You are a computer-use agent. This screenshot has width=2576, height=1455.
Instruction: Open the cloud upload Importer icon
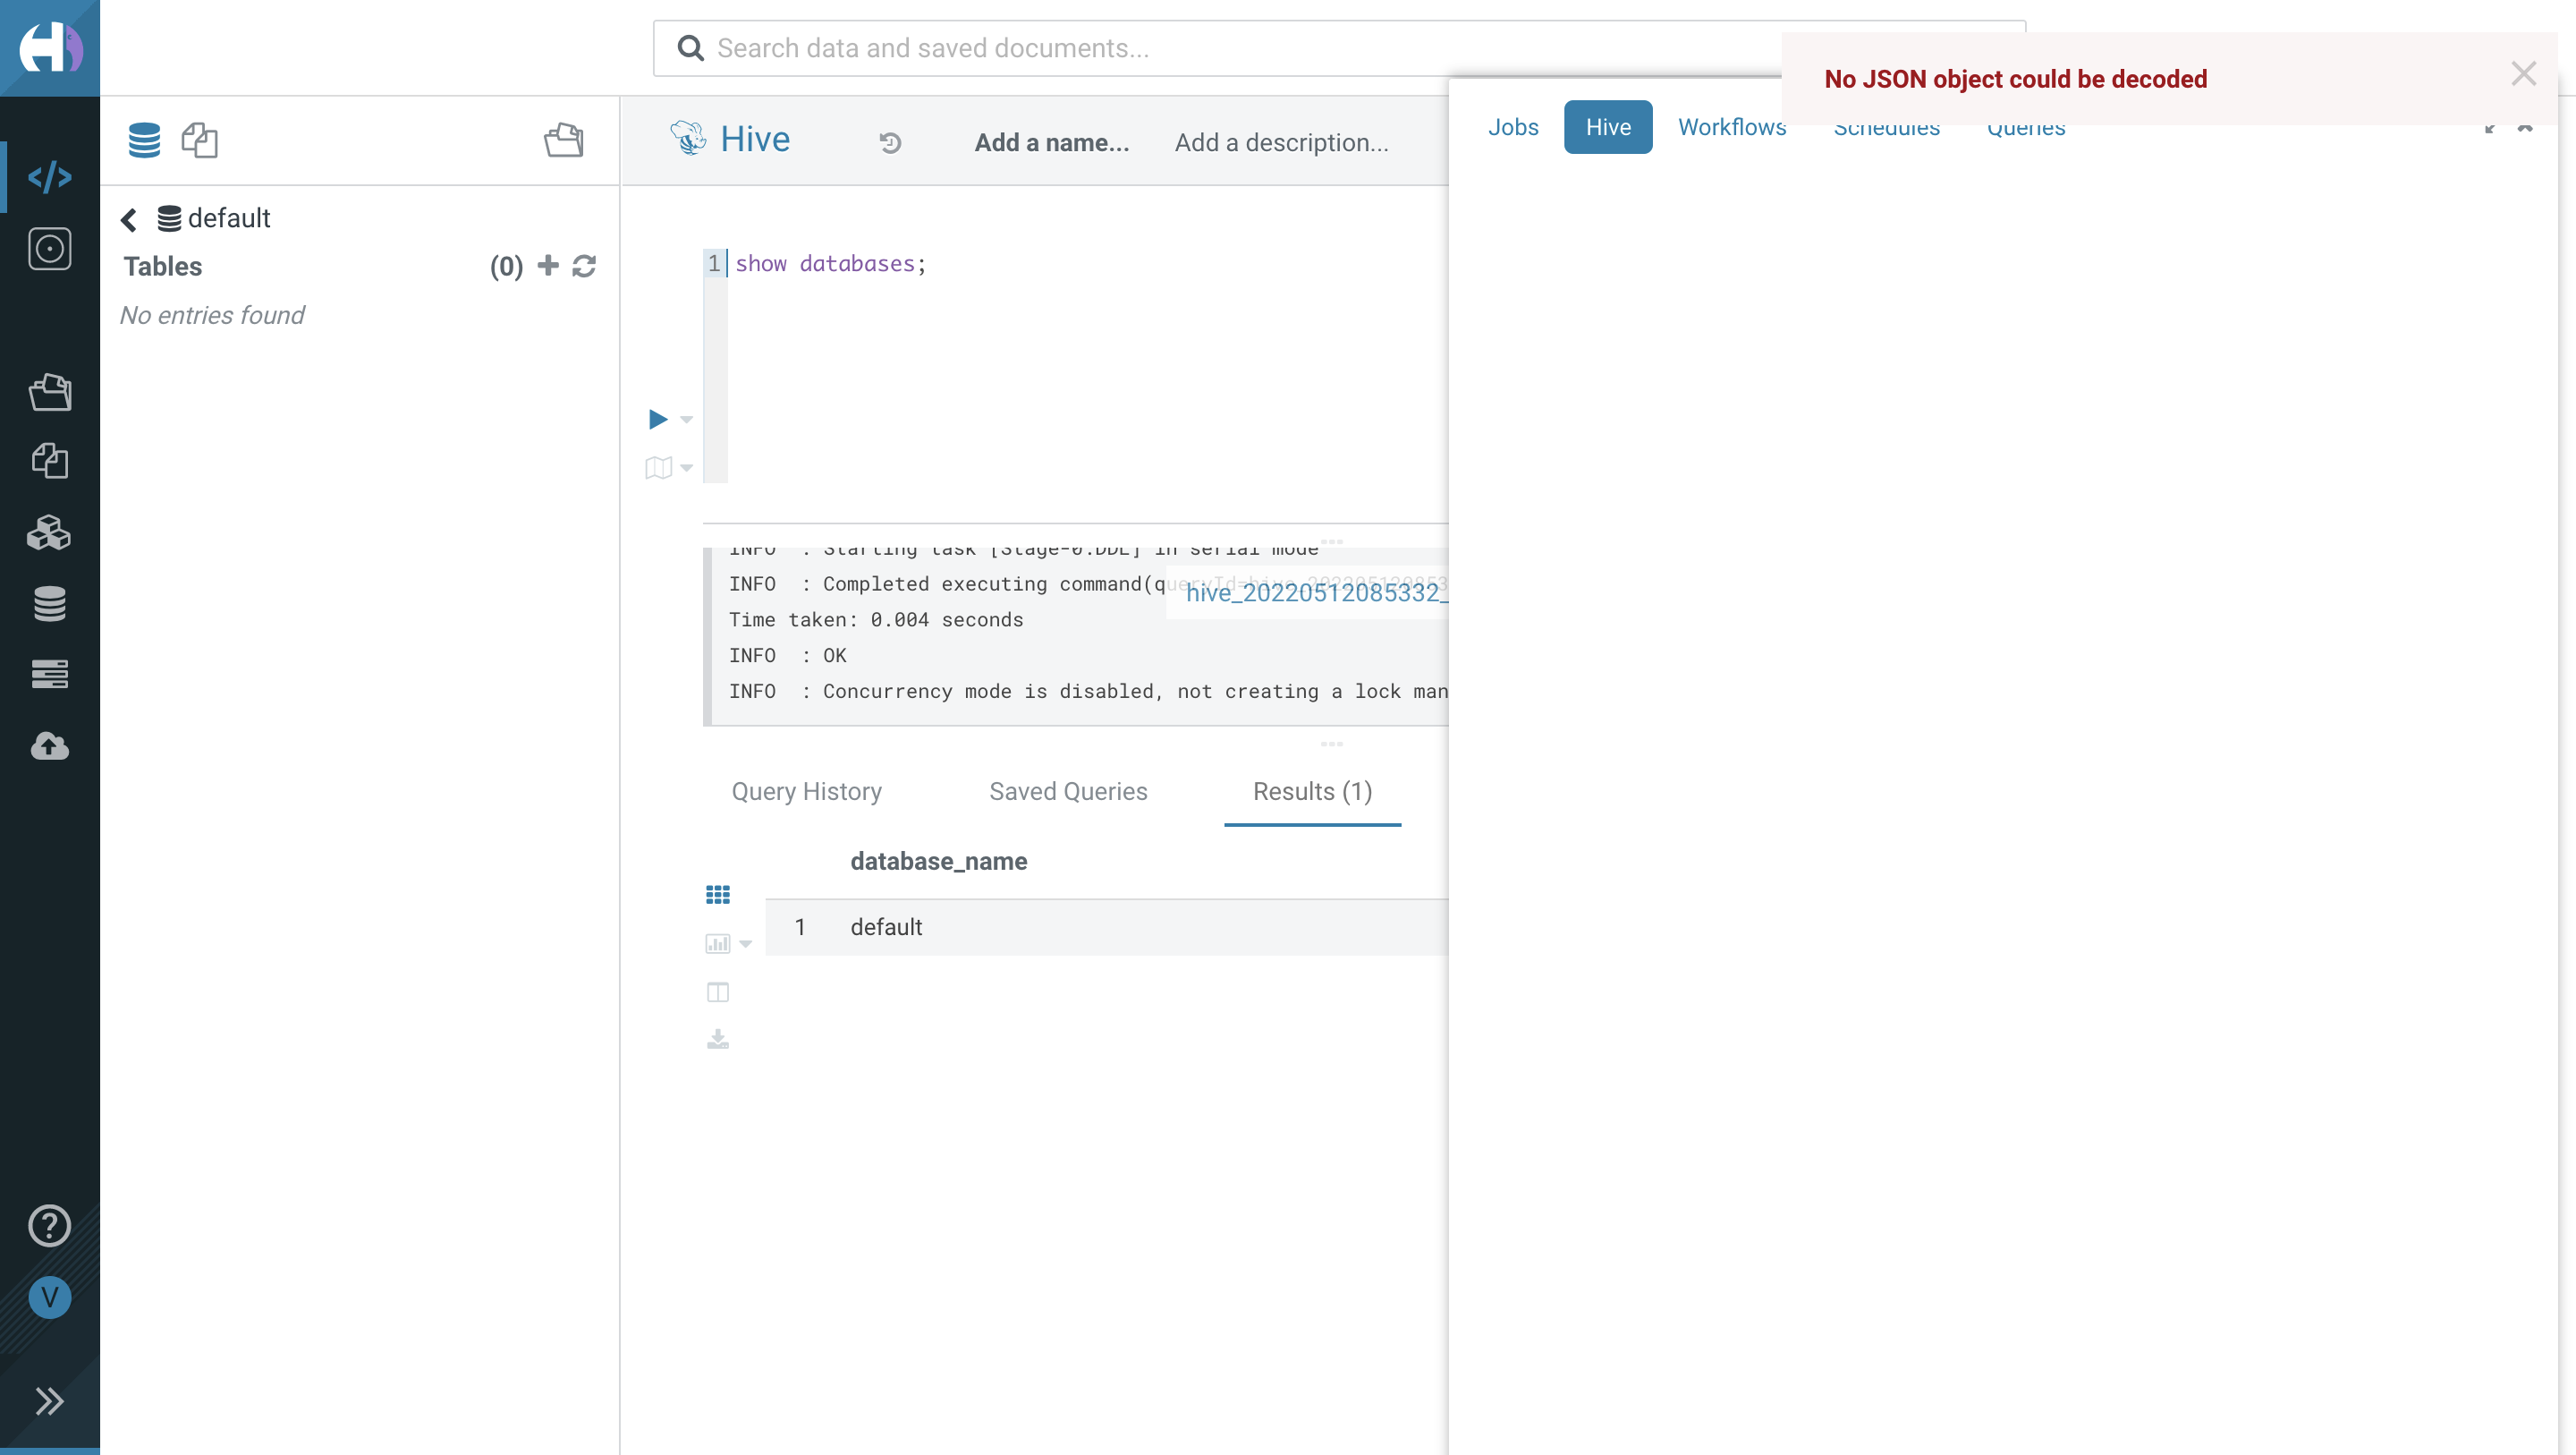coord(50,745)
